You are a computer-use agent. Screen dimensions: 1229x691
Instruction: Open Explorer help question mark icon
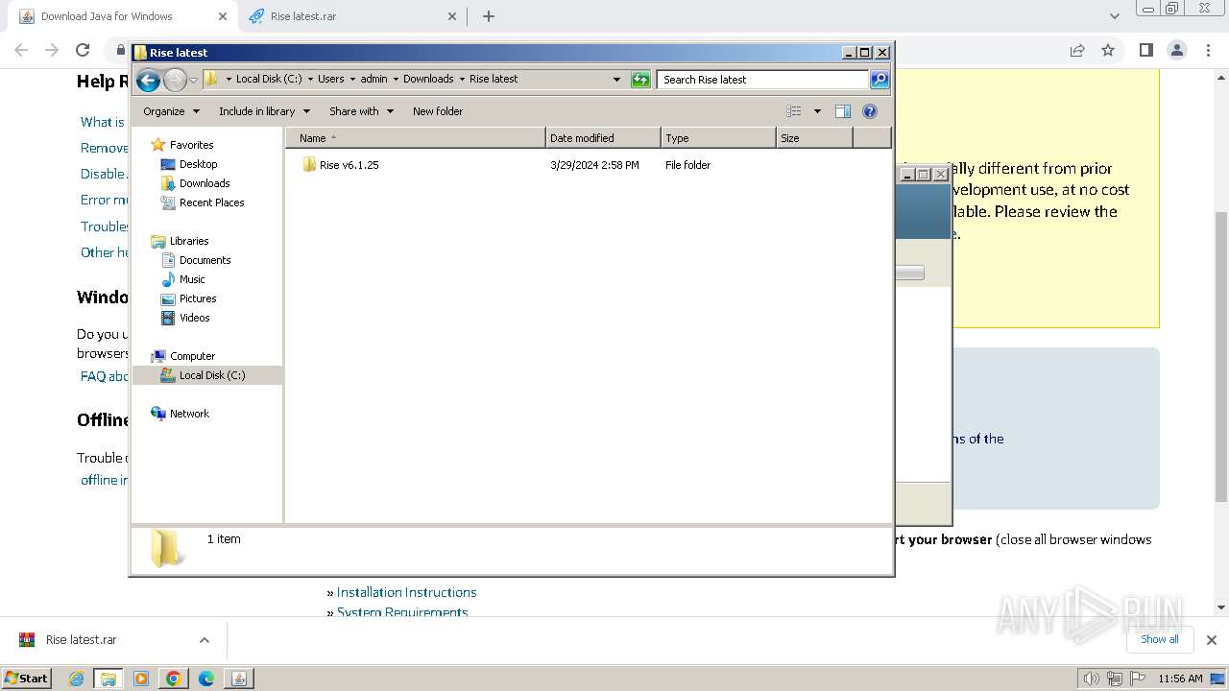point(870,111)
